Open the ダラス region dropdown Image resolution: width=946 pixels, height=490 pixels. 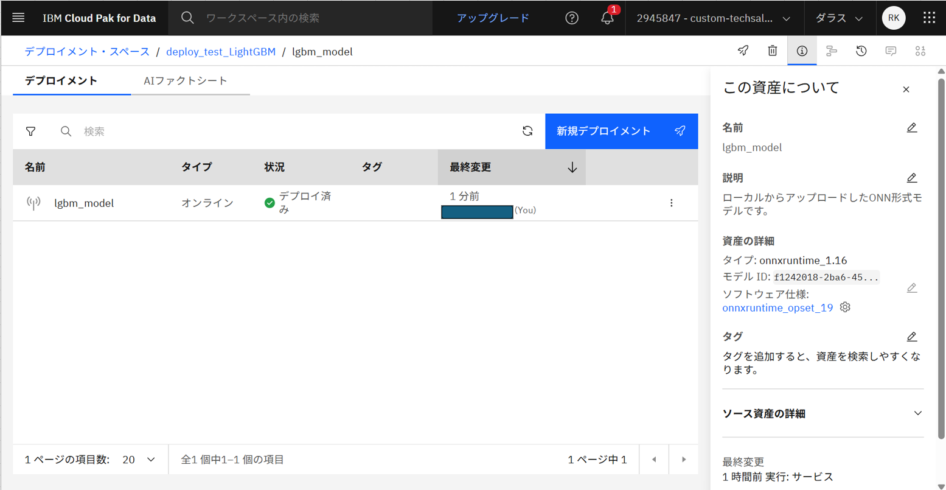(x=839, y=18)
